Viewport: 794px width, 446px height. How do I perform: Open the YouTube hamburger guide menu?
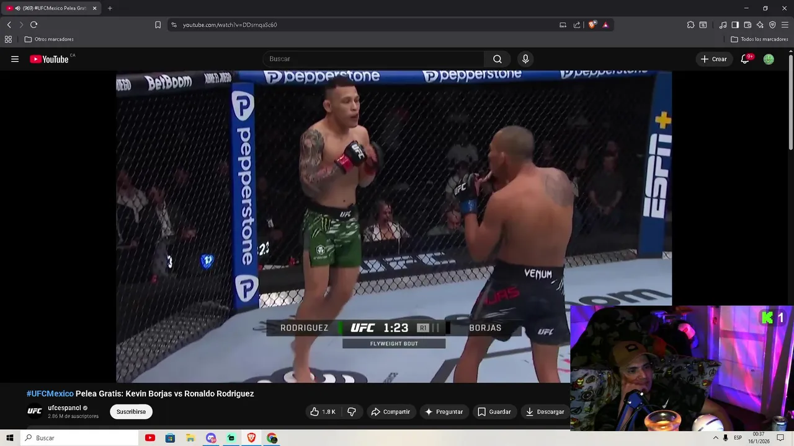[15, 59]
